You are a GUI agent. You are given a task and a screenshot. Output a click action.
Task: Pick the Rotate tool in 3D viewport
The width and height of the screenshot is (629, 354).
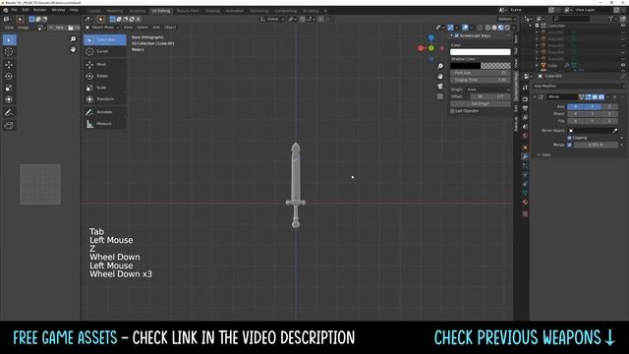coord(105,76)
